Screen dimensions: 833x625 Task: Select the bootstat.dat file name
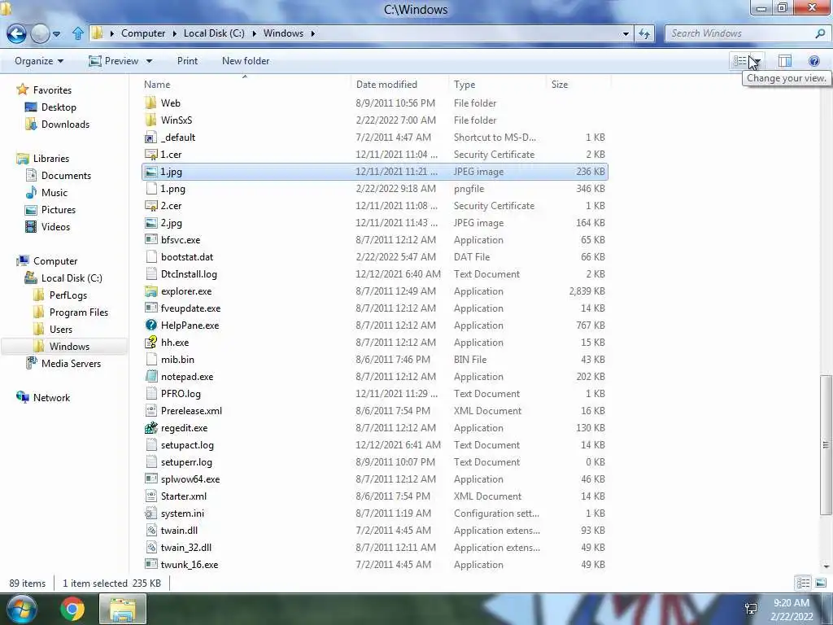187,256
